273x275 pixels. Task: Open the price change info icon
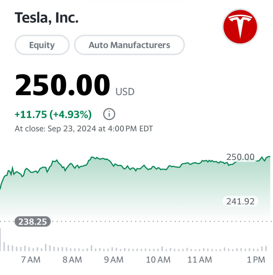(x=109, y=114)
